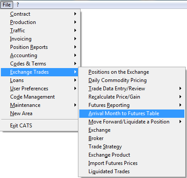The image size is (187, 178).
Task: Select New Area menu item
Action: (x=39, y=113)
